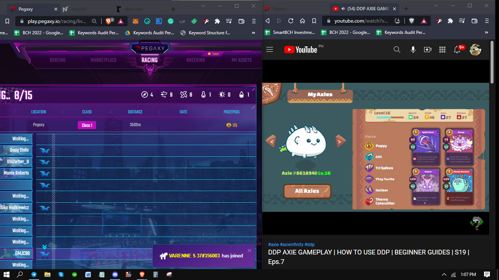Click the taskbar clock showing 1:07 PM

pyautogui.click(x=468, y=275)
